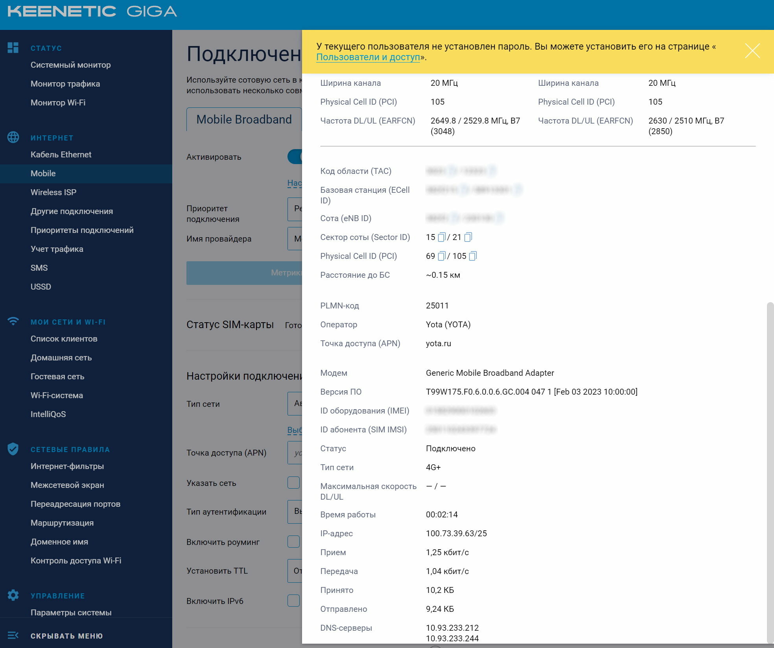Toggle the Активировать connection switch

(295, 157)
